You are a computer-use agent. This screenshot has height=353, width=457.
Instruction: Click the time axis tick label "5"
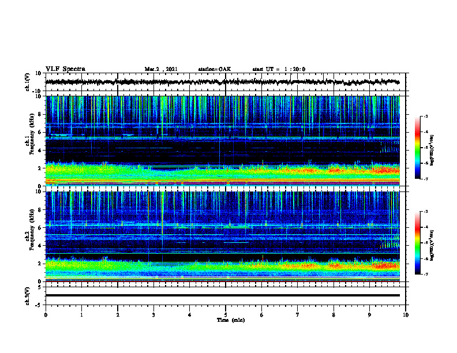pos(226,315)
